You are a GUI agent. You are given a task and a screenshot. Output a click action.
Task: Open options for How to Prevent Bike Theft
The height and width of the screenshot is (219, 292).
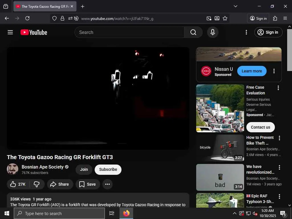279,138
